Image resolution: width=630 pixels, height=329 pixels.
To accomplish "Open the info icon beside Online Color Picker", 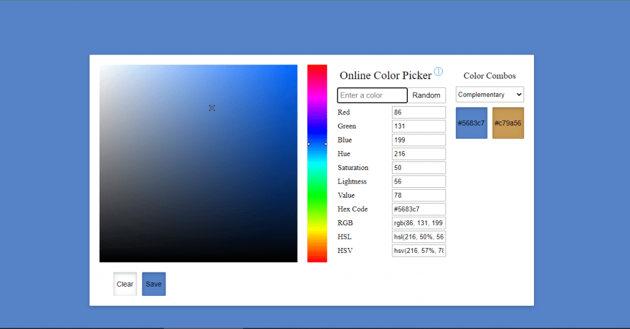I will click(438, 71).
